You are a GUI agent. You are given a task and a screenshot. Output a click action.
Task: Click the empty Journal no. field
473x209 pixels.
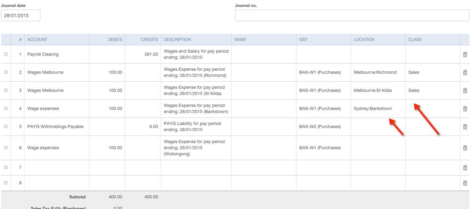click(352, 15)
